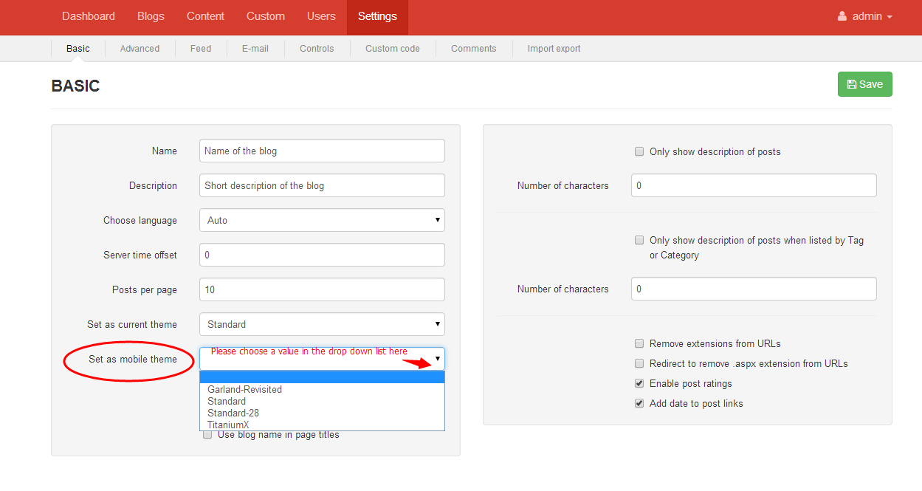922x491 pixels.
Task: Click the Import export tab
Action: (554, 49)
